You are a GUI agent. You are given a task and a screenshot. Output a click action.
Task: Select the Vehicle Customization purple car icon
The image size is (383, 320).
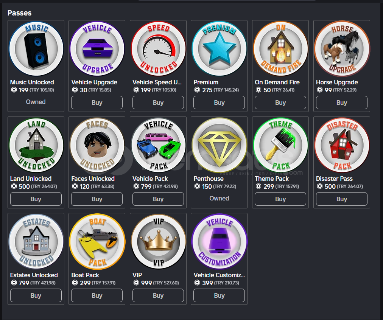point(220,241)
